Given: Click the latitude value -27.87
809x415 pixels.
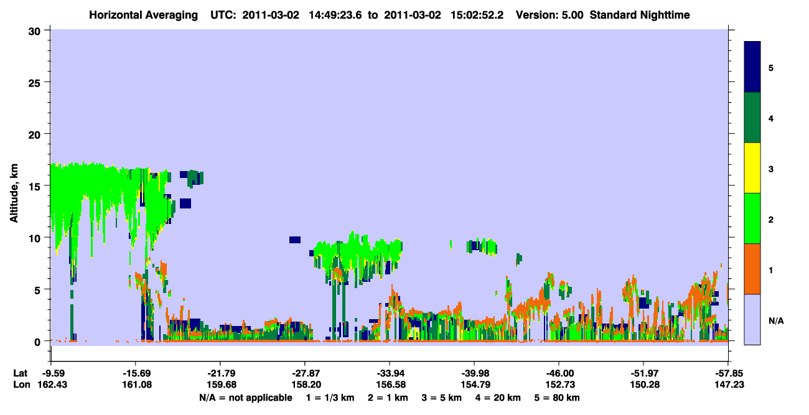Looking at the screenshot, I should pos(305,373).
